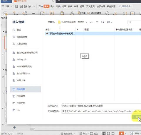Go to the 切换 tab
Viewport: 141px width, 135px height.
coord(58,6)
